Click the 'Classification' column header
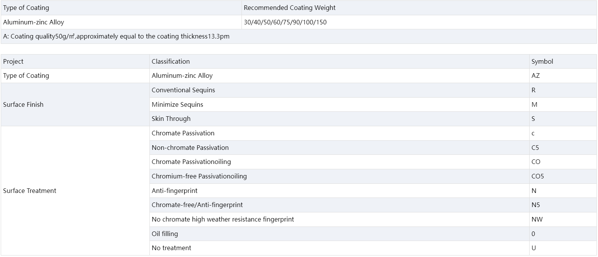The height and width of the screenshot is (257, 598). tap(170, 61)
